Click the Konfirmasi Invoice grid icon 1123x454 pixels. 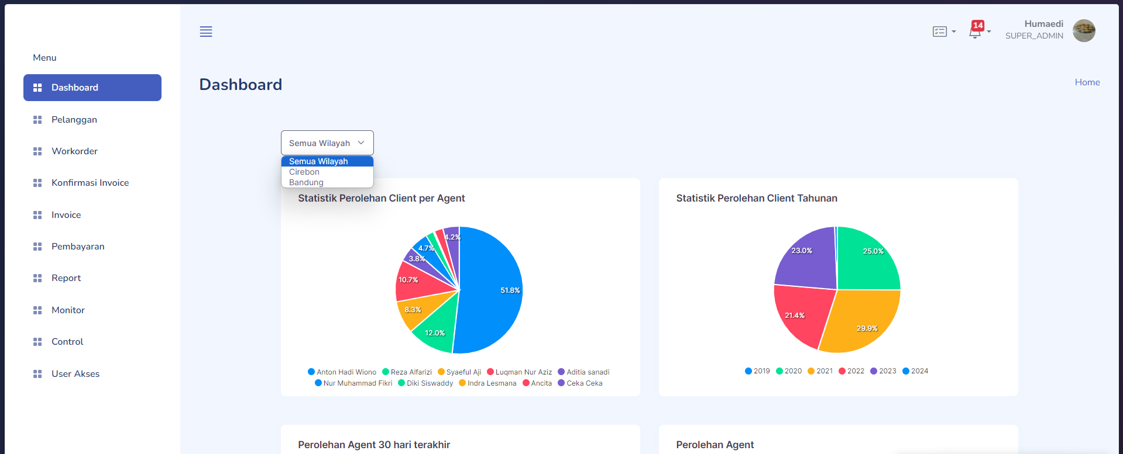point(37,183)
